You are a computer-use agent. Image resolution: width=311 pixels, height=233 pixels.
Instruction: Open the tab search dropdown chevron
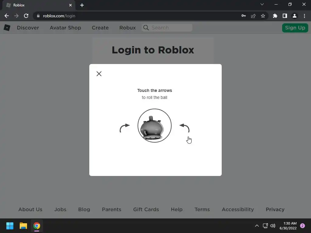[x=262, y=4]
